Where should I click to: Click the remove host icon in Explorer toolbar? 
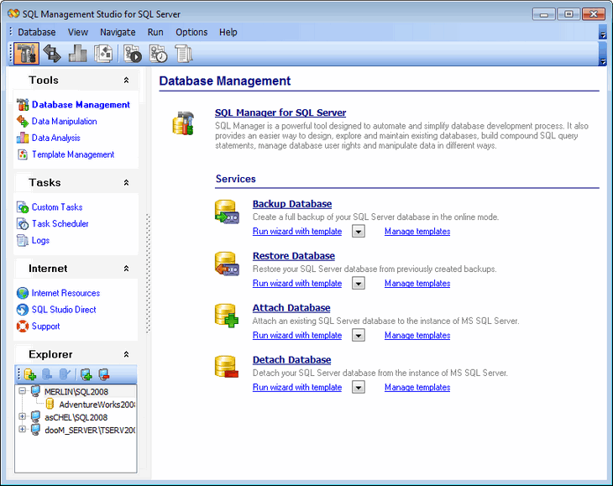[104, 374]
